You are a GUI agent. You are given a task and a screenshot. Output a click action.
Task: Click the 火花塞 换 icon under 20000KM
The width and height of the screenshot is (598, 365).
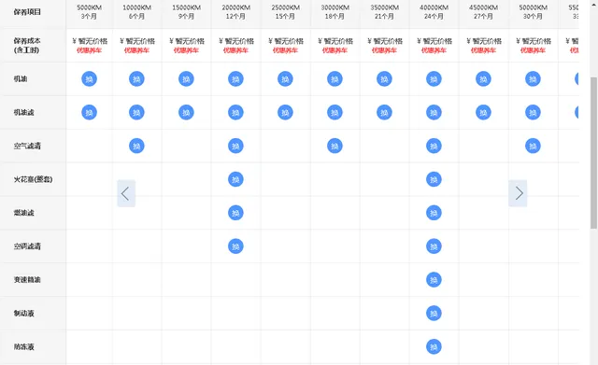(235, 179)
